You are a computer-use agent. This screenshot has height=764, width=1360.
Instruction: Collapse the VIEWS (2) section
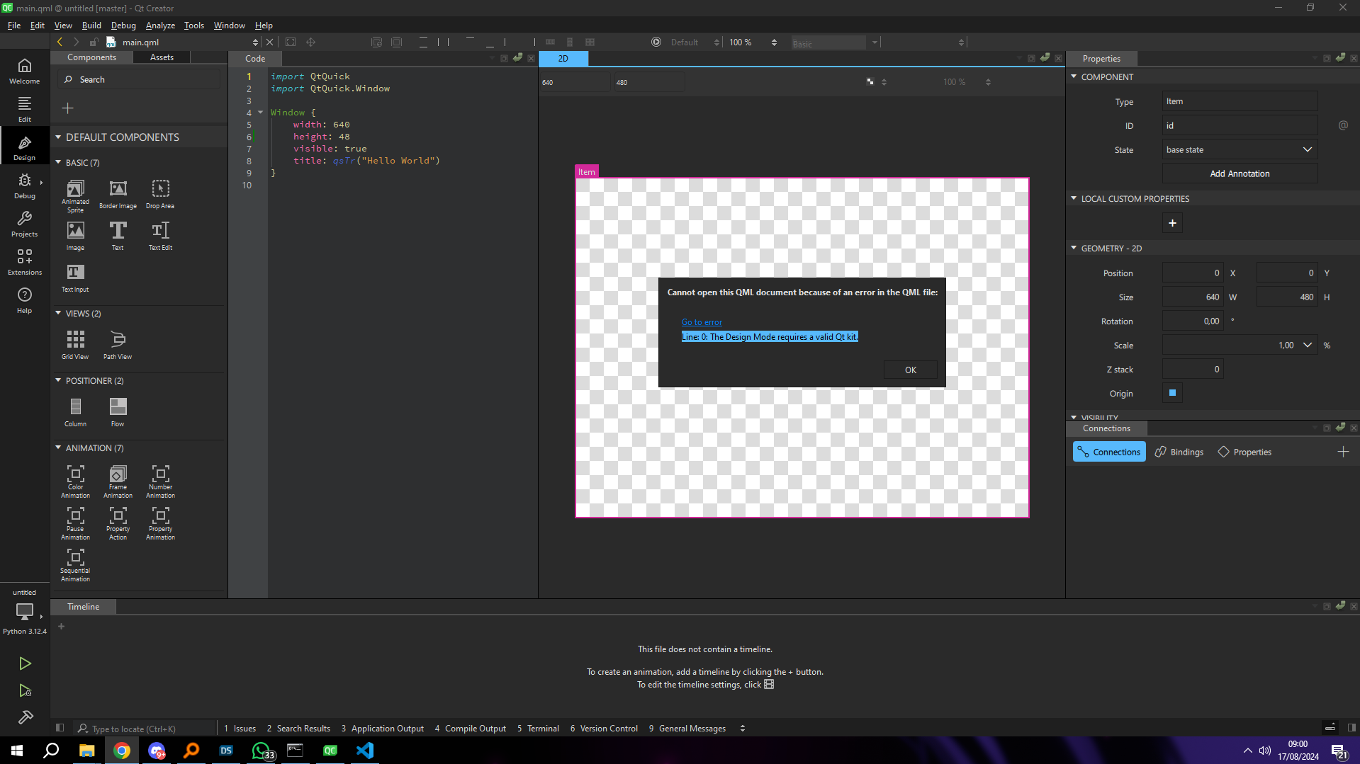pyautogui.click(x=58, y=313)
